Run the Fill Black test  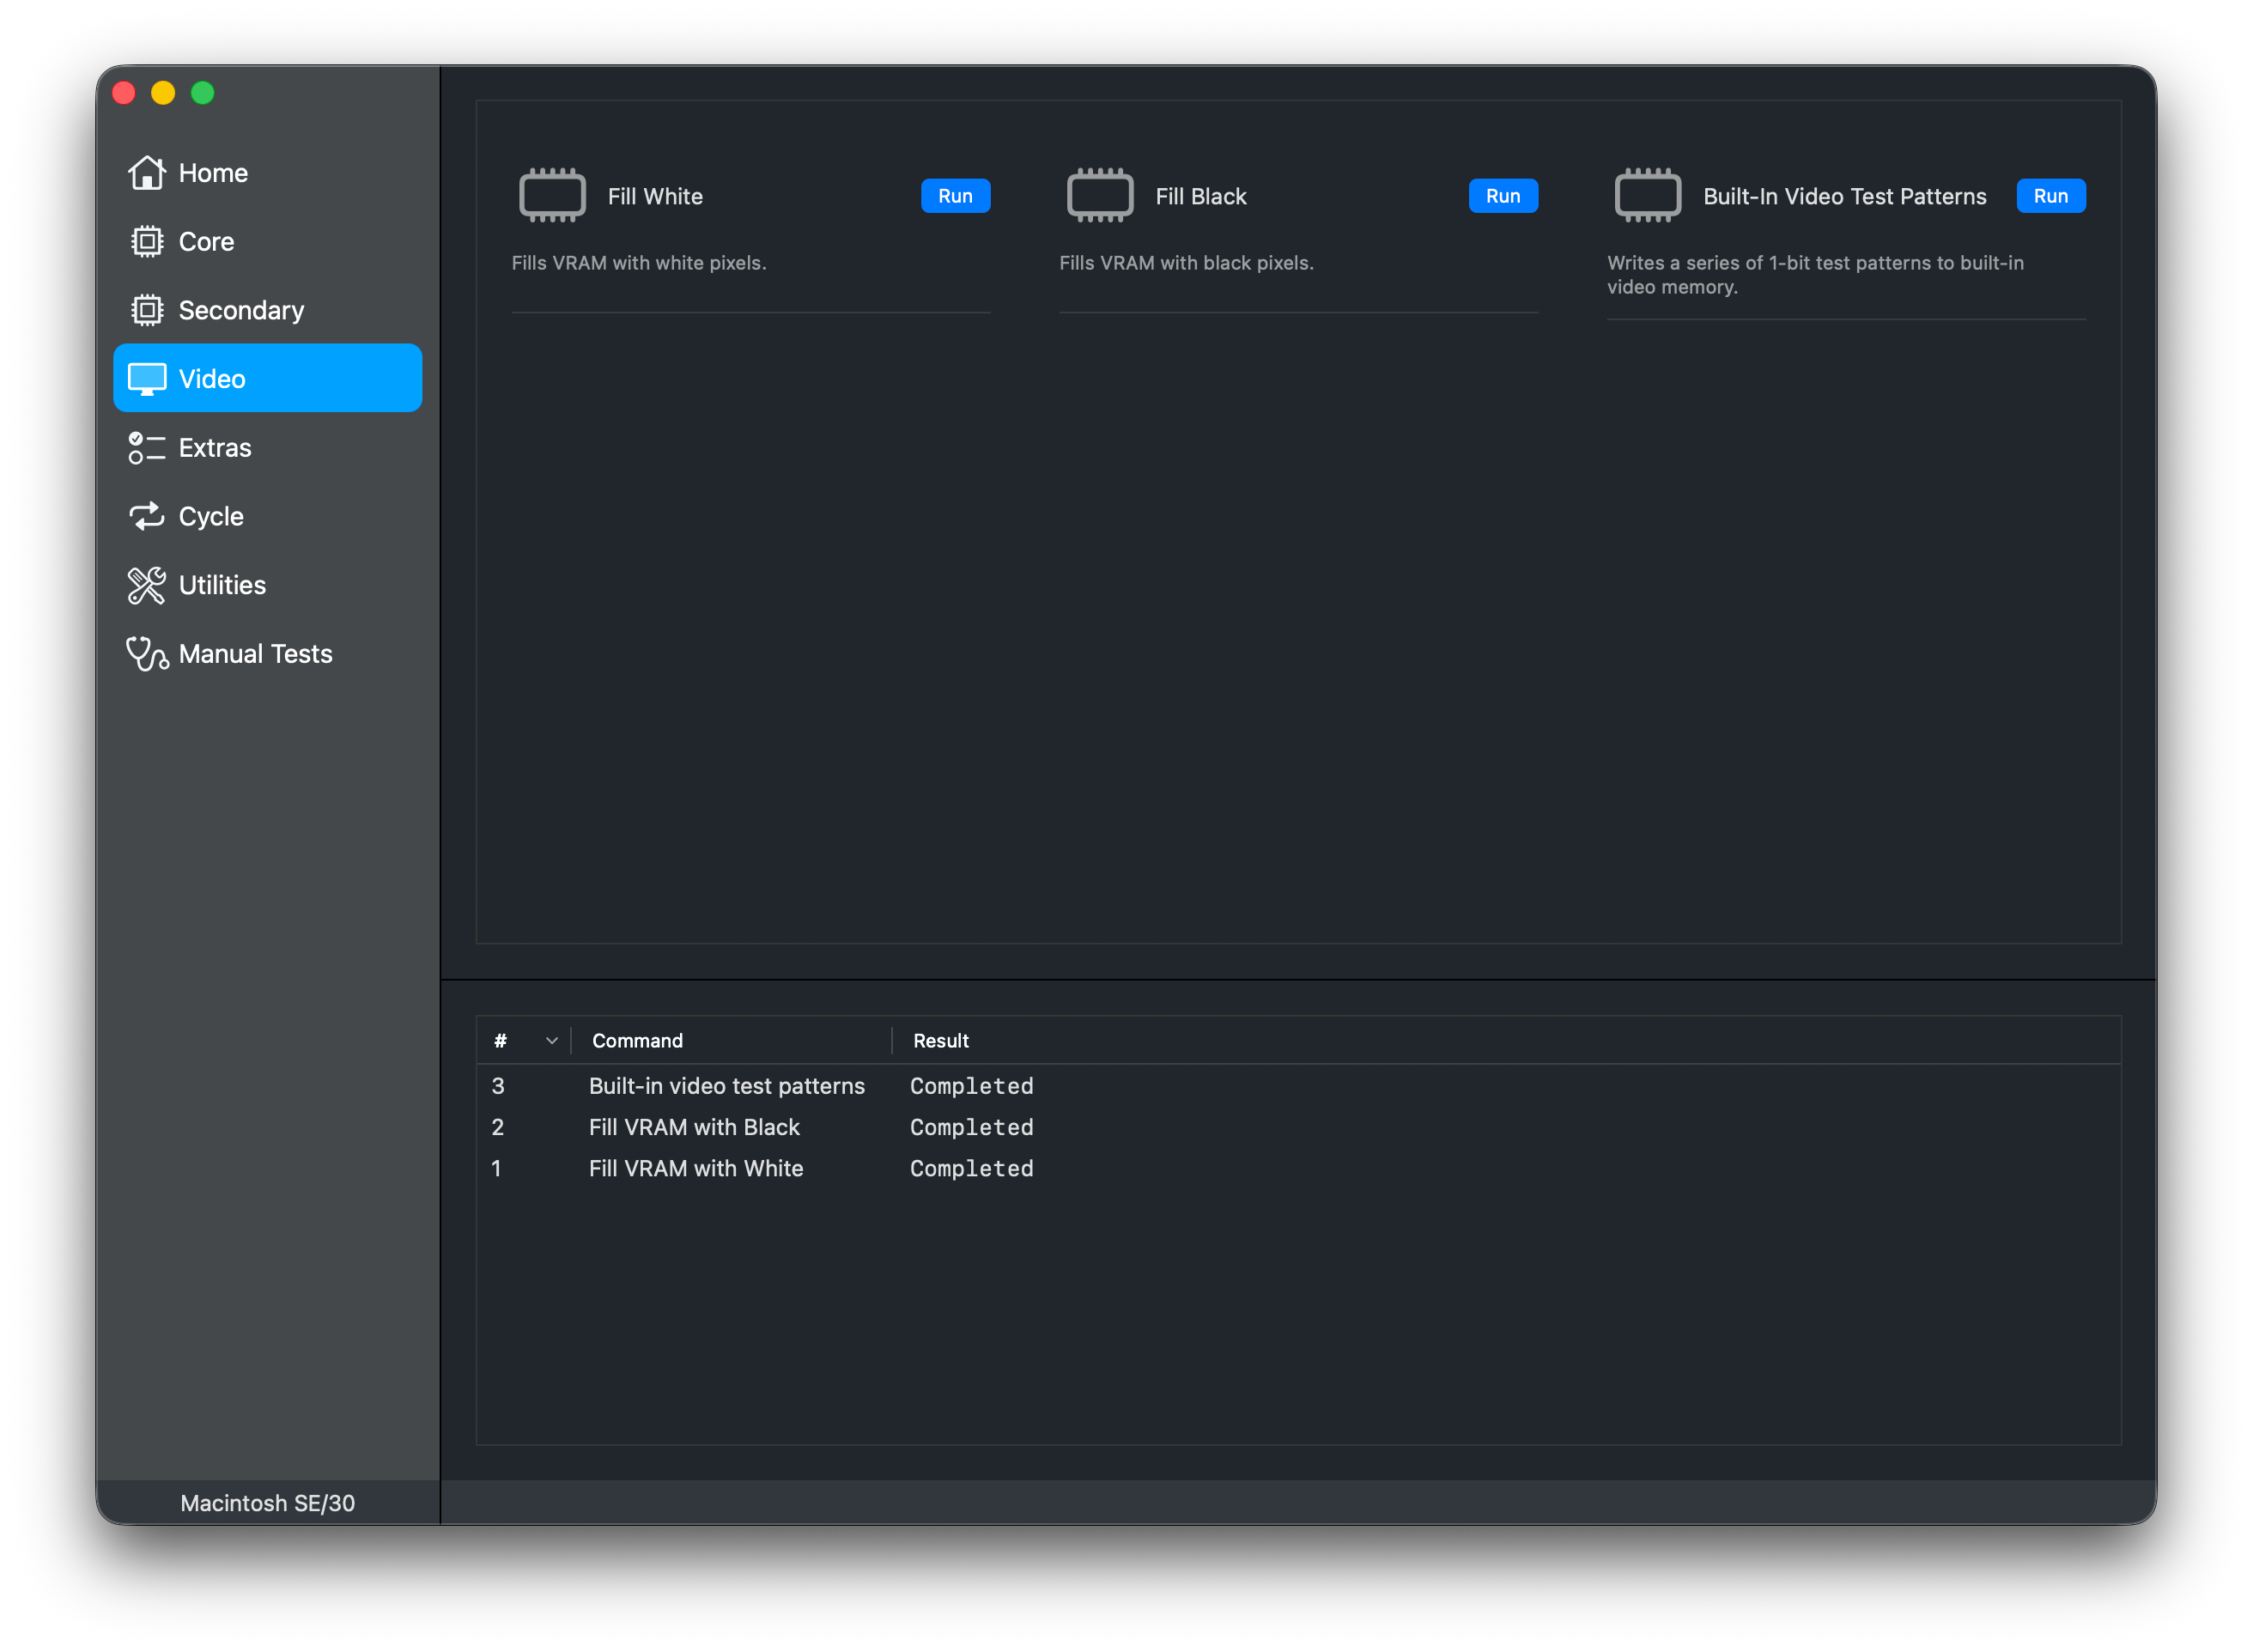[1502, 196]
